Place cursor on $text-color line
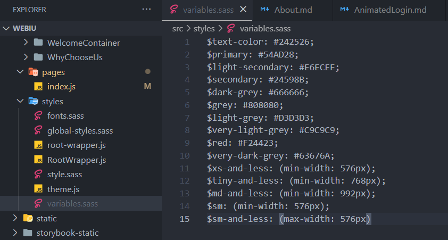Image resolution: width=448 pixels, height=240 pixels. pos(260,42)
